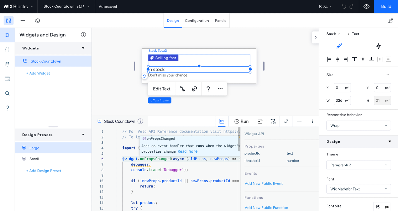Open Size section more options dots

coord(387,75)
